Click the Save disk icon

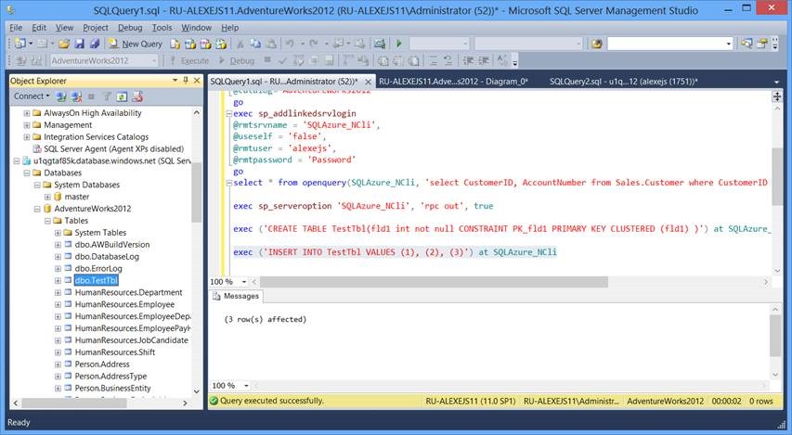tap(79, 44)
